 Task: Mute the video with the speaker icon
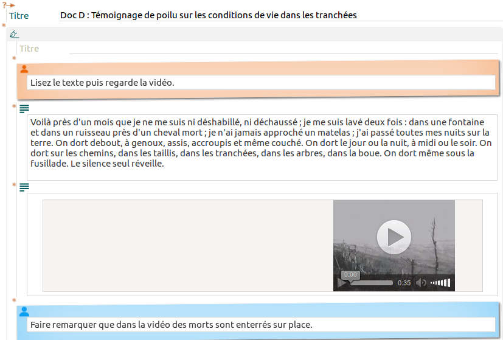(x=421, y=283)
